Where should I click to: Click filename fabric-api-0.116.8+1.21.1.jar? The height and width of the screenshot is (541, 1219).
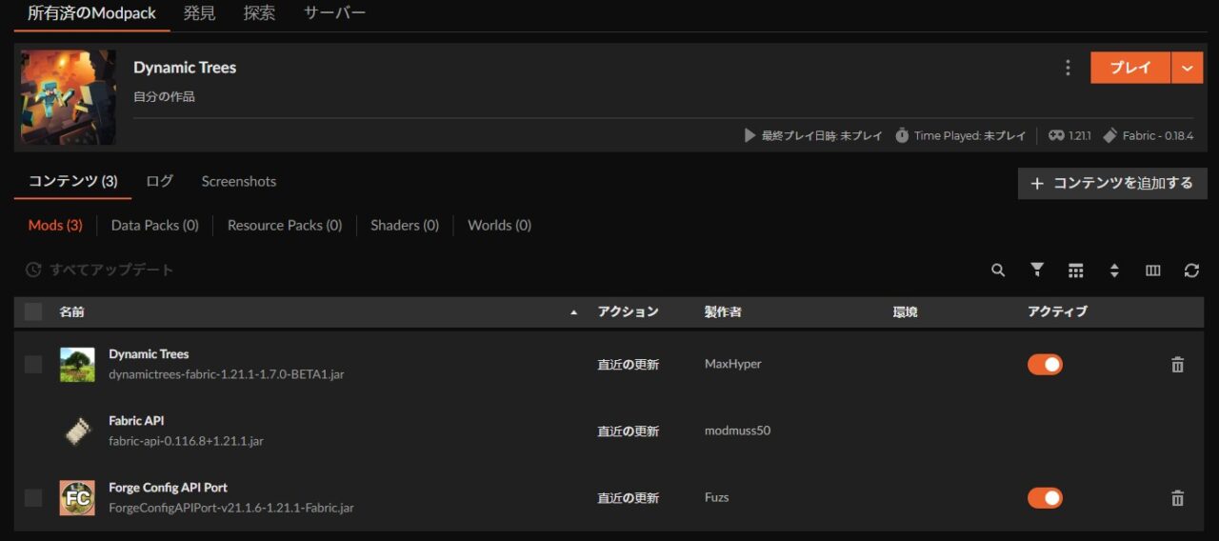tap(186, 441)
